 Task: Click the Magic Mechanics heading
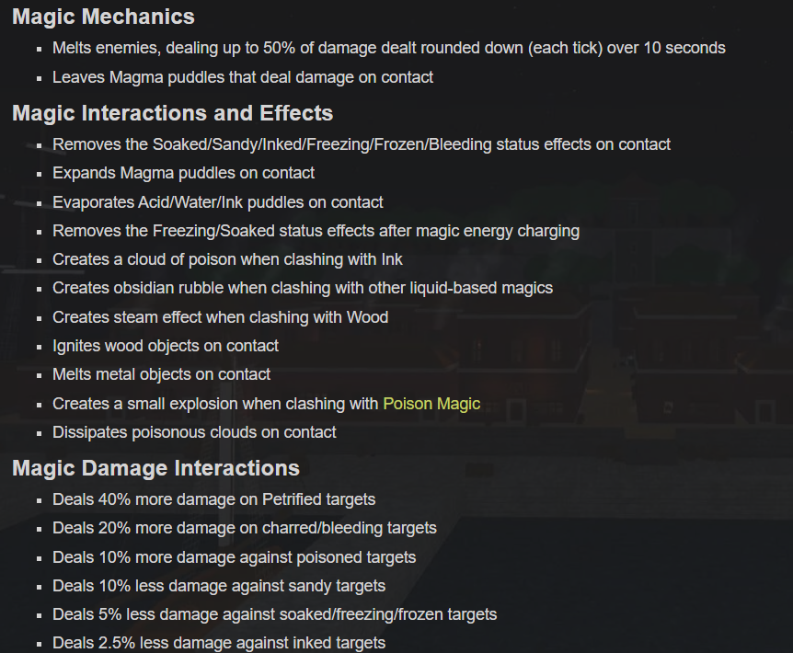(x=103, y=17)
